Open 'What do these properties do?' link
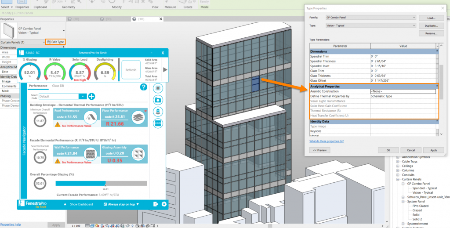Image resolution: width=450 pixels, height=228 pixels. click(x=327, y=141)
